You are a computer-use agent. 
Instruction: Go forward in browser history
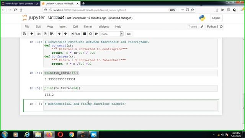point(9,10)
